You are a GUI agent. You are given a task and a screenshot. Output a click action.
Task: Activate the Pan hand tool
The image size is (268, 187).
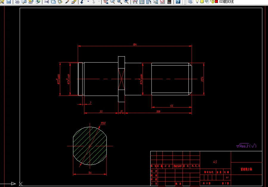106,2
